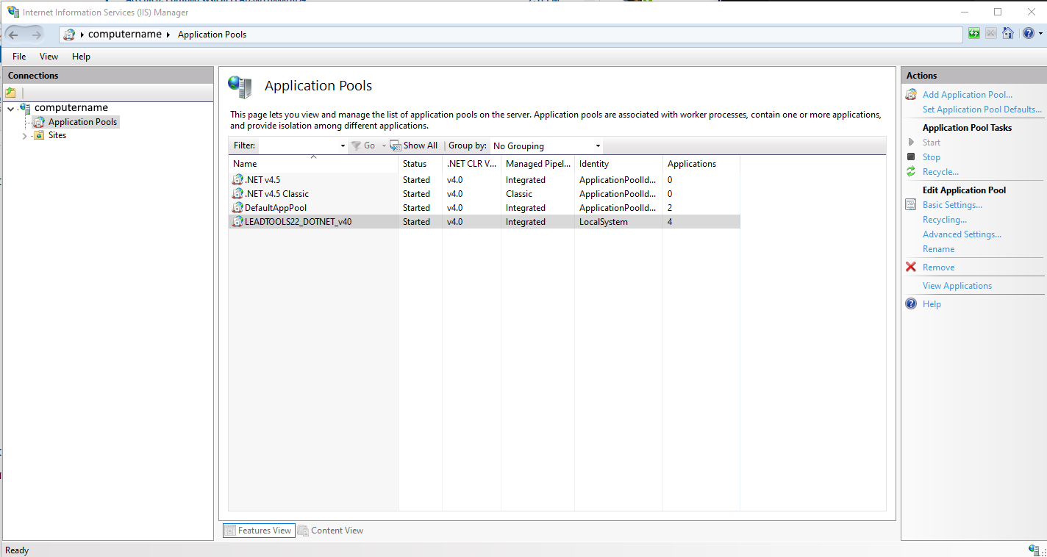This screenshot has height=557, width=1047.
Task: Open the File menu
Action: click(19, 57)
